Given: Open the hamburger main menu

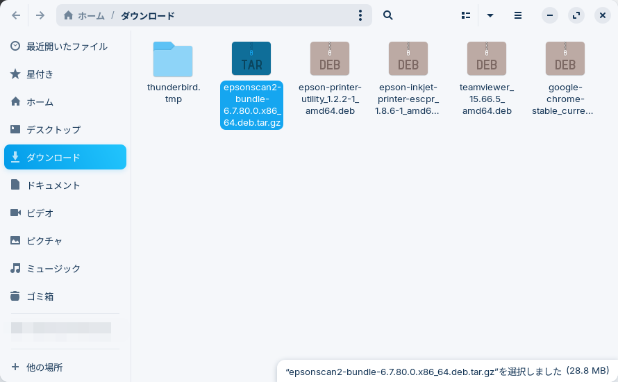Looking at the screenshot, I should coord(518,15).
